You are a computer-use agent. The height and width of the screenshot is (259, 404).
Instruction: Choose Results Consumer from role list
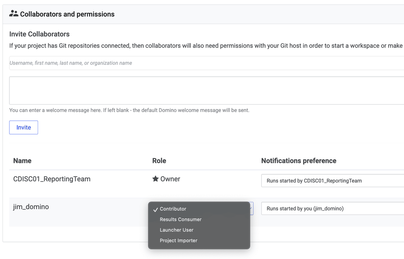coord(181,220)
